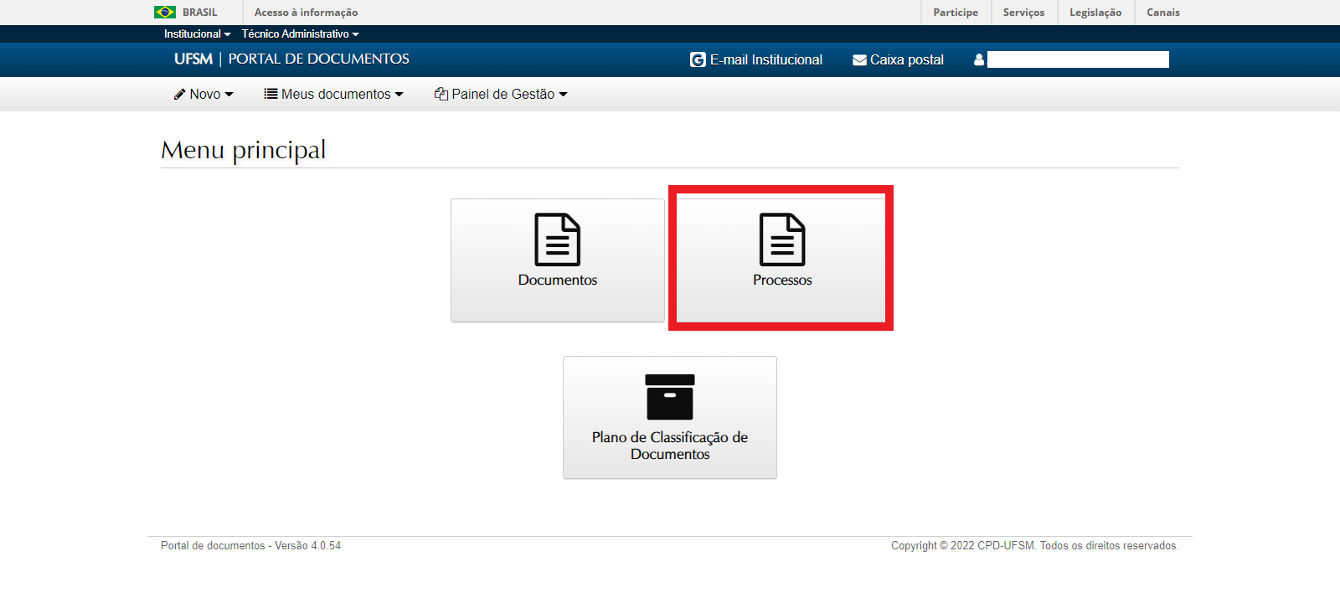Open the Serviços menu item
Image resolution: width=1340 pixels, height=613 pixels.
(x=1023, y=13)
